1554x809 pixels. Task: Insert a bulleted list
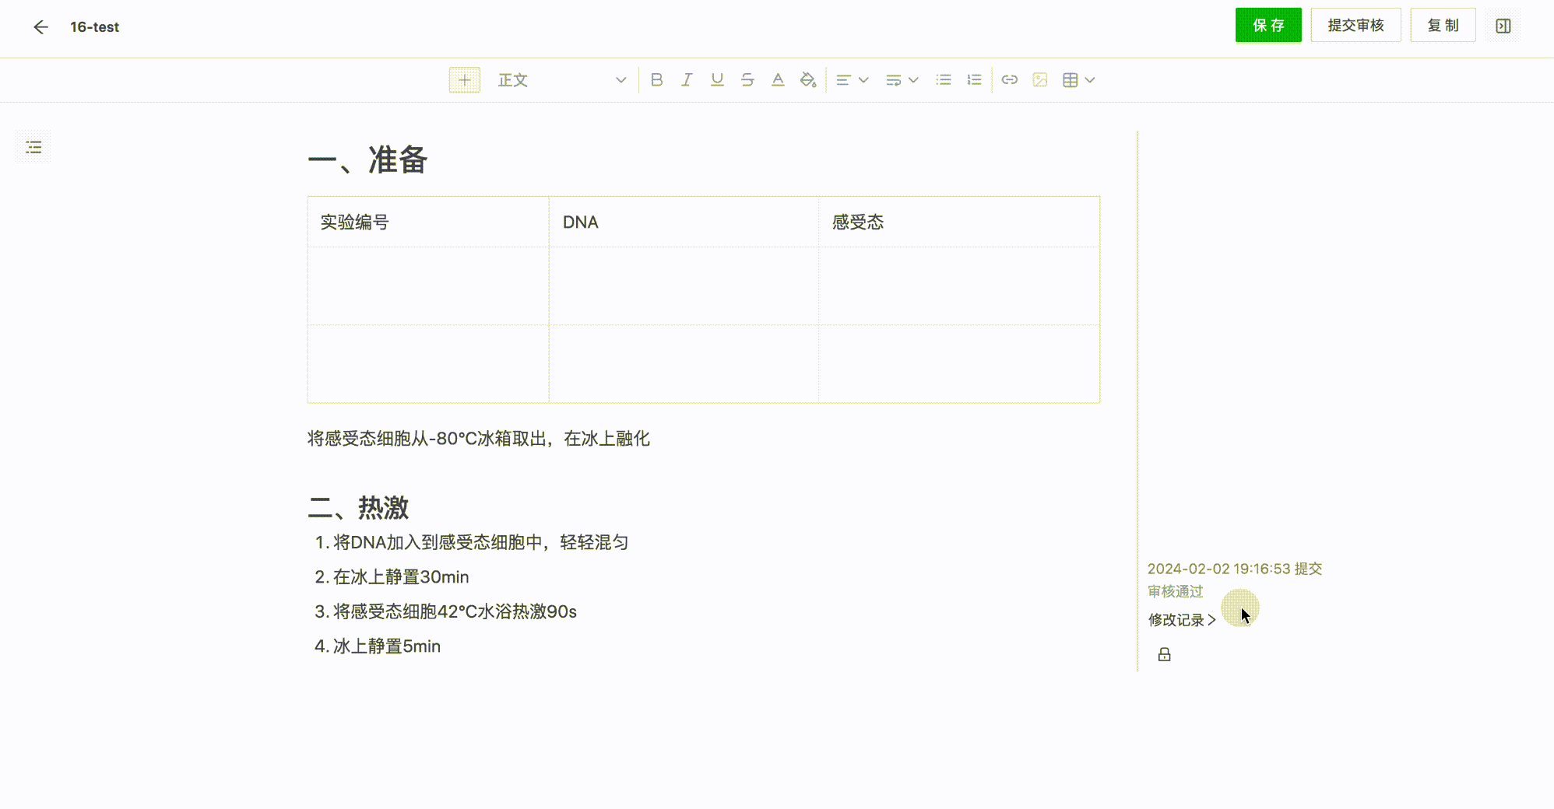pyautogui.click(x=944, y=80)
